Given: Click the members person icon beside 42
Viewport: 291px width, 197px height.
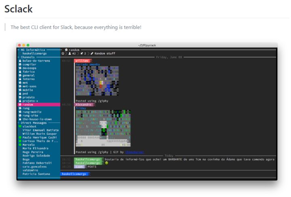Looking at the screenshot, I should point(70,54).
